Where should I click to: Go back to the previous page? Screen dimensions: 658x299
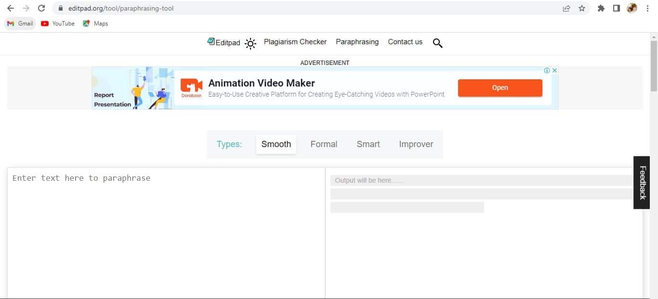(x=11, y=8)
